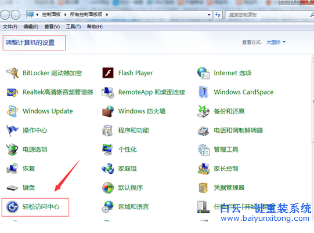
Task: Click Internet 选项 text label
Action: coord(233,73)
